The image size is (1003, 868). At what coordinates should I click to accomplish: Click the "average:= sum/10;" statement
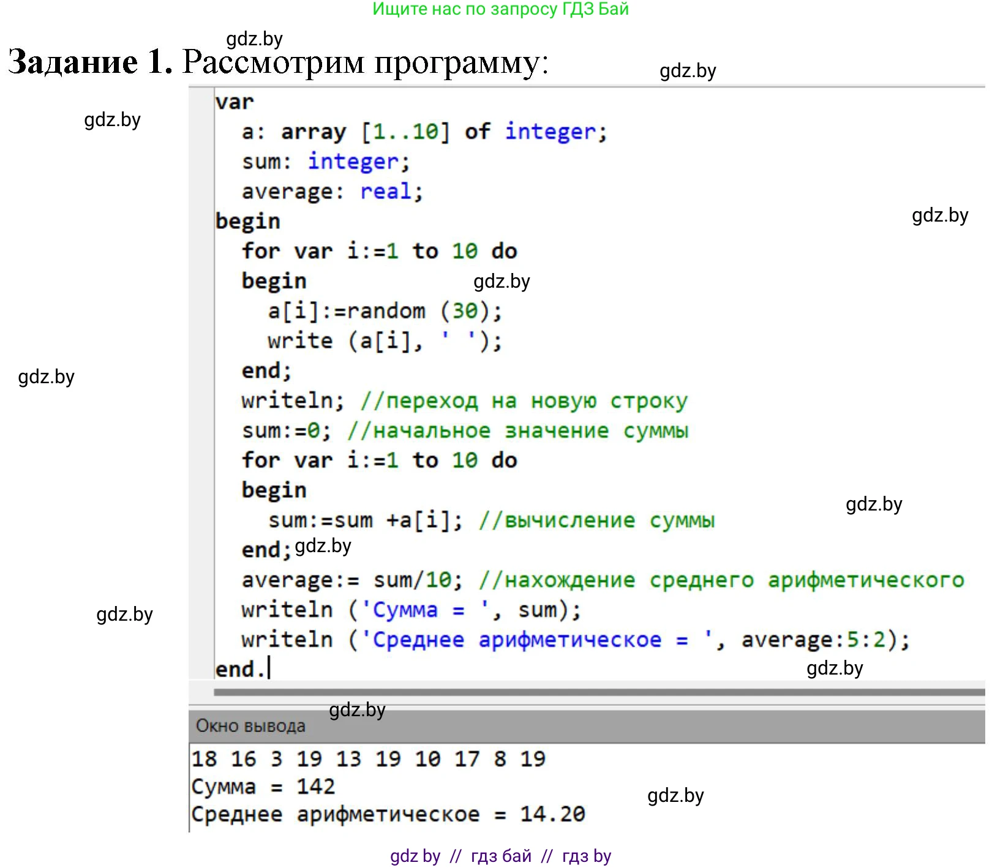click(x=351, y=580)
